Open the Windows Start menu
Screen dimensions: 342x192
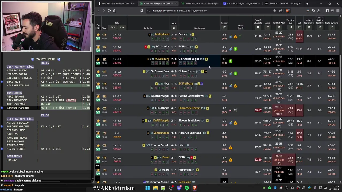click(x=147, y=188)
